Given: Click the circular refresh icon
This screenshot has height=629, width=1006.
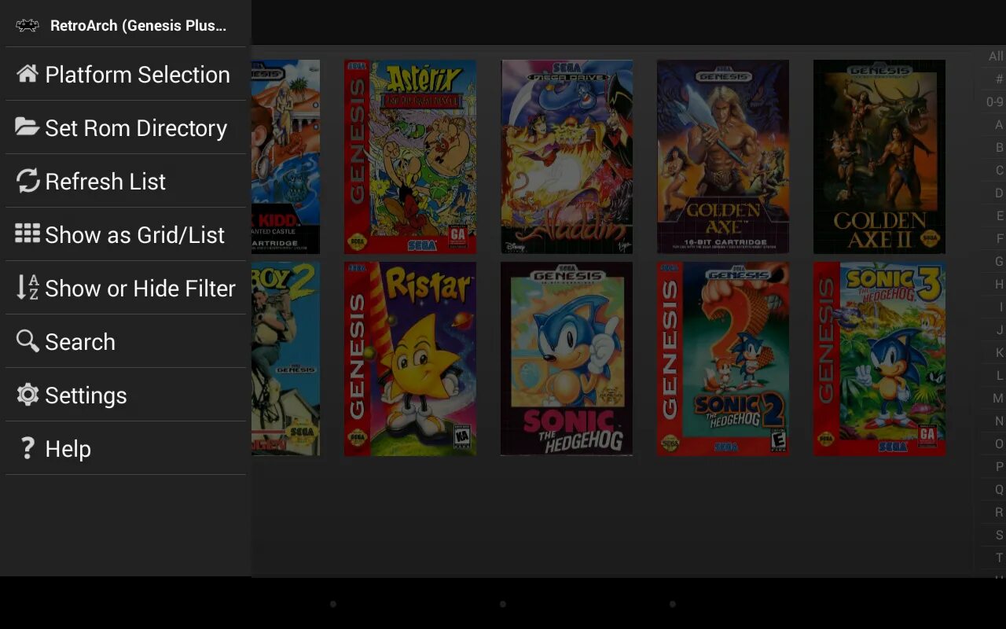Looking at the screenshot, I should pyautogui.click(x=27, y=181).
